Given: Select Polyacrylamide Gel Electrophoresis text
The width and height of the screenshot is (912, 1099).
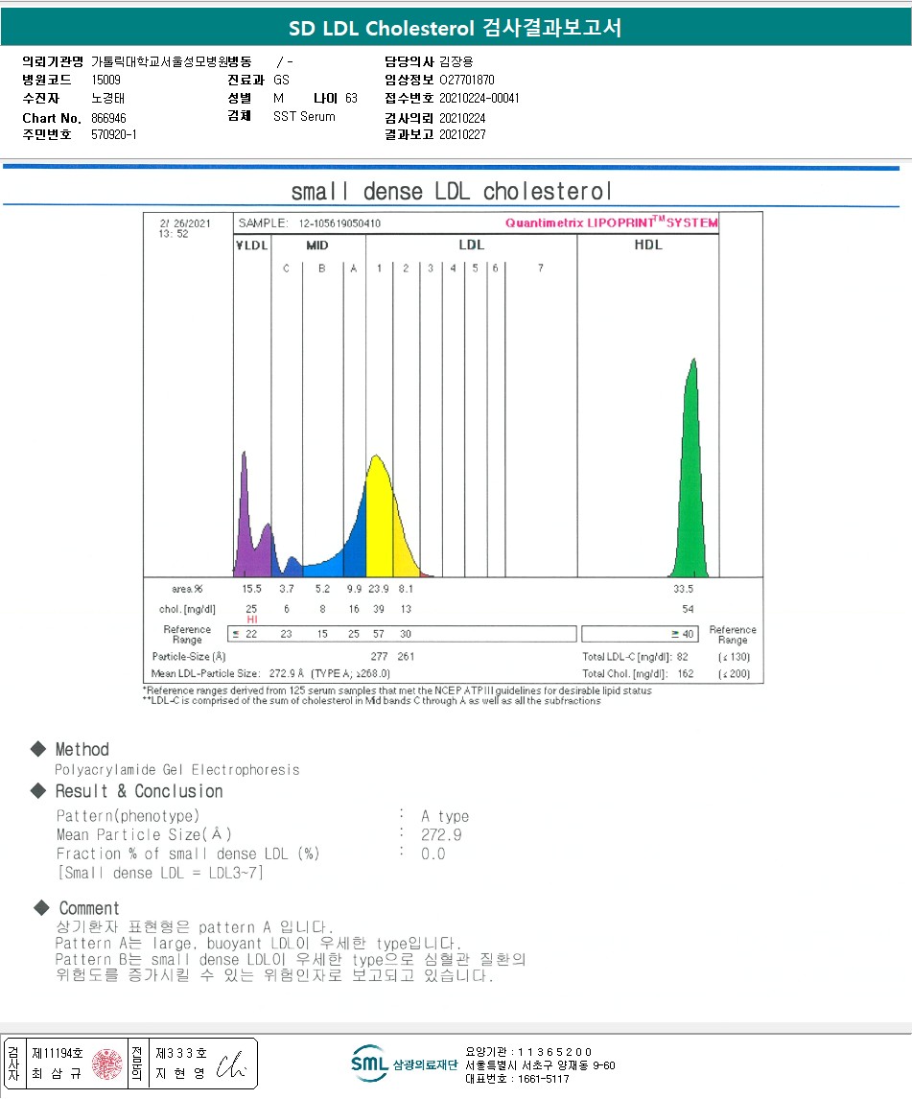Looking at the screenshot, I should [177, 769].
